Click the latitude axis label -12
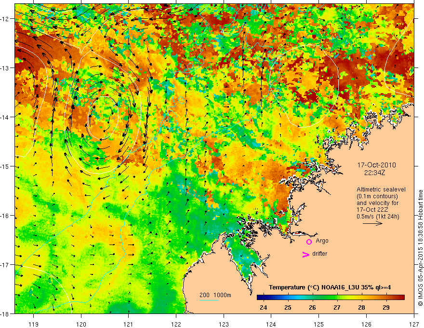 click(5, 19)
